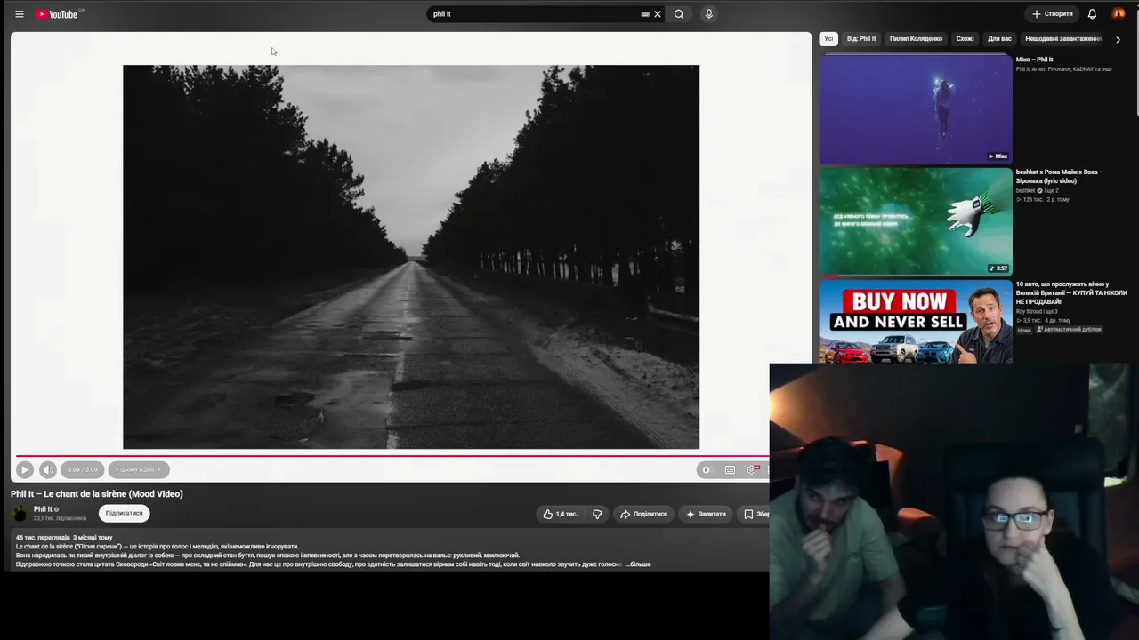Open the account avatar menu

(1119, 14)
